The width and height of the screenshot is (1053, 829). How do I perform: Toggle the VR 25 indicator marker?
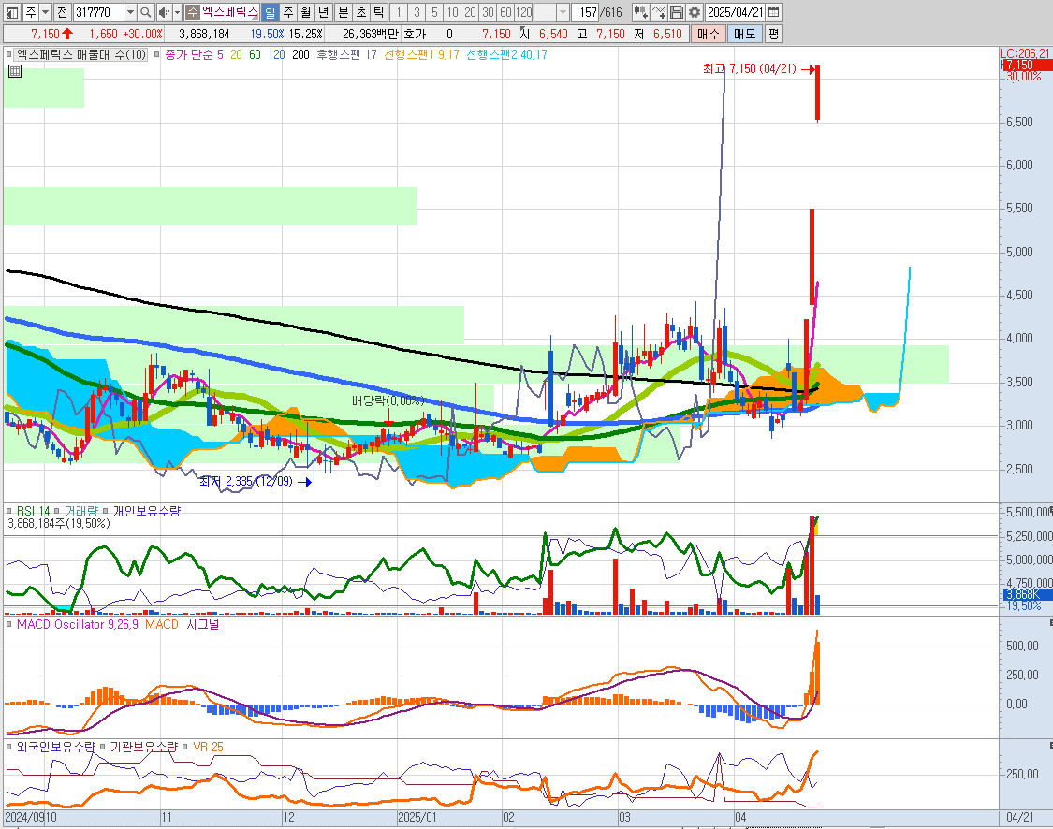185,747
